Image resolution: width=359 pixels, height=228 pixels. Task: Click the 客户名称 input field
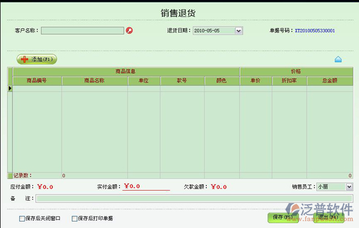(x=82, y=31)
